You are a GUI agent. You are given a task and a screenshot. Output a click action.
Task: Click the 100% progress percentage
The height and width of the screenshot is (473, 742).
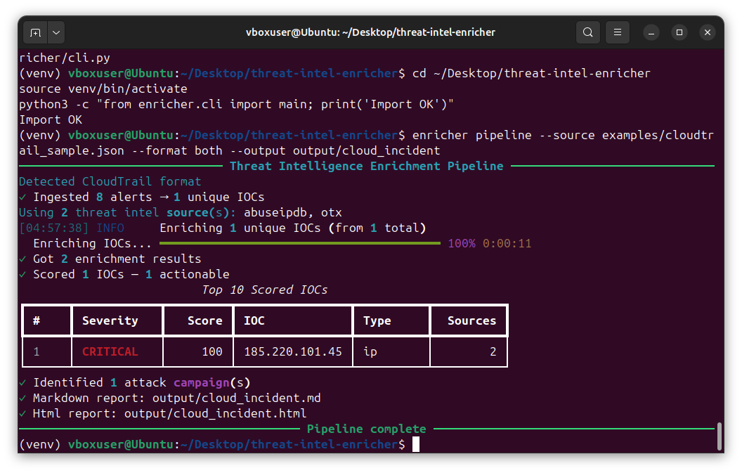click(462, 243)
